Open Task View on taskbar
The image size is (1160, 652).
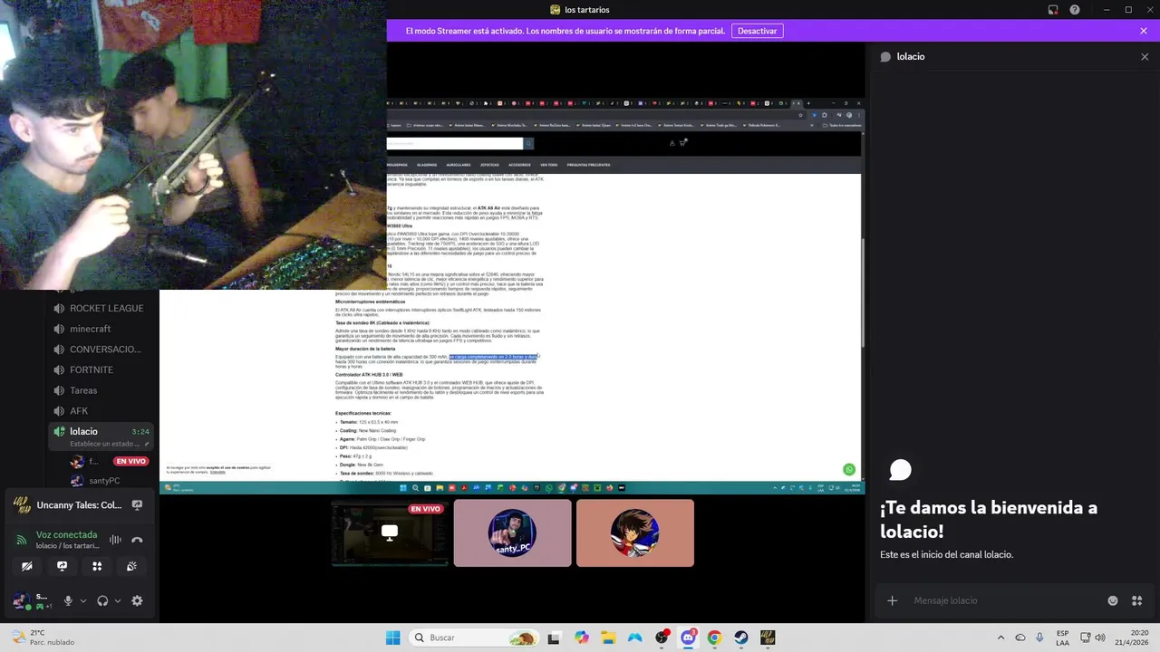click(x=554, y=638)
